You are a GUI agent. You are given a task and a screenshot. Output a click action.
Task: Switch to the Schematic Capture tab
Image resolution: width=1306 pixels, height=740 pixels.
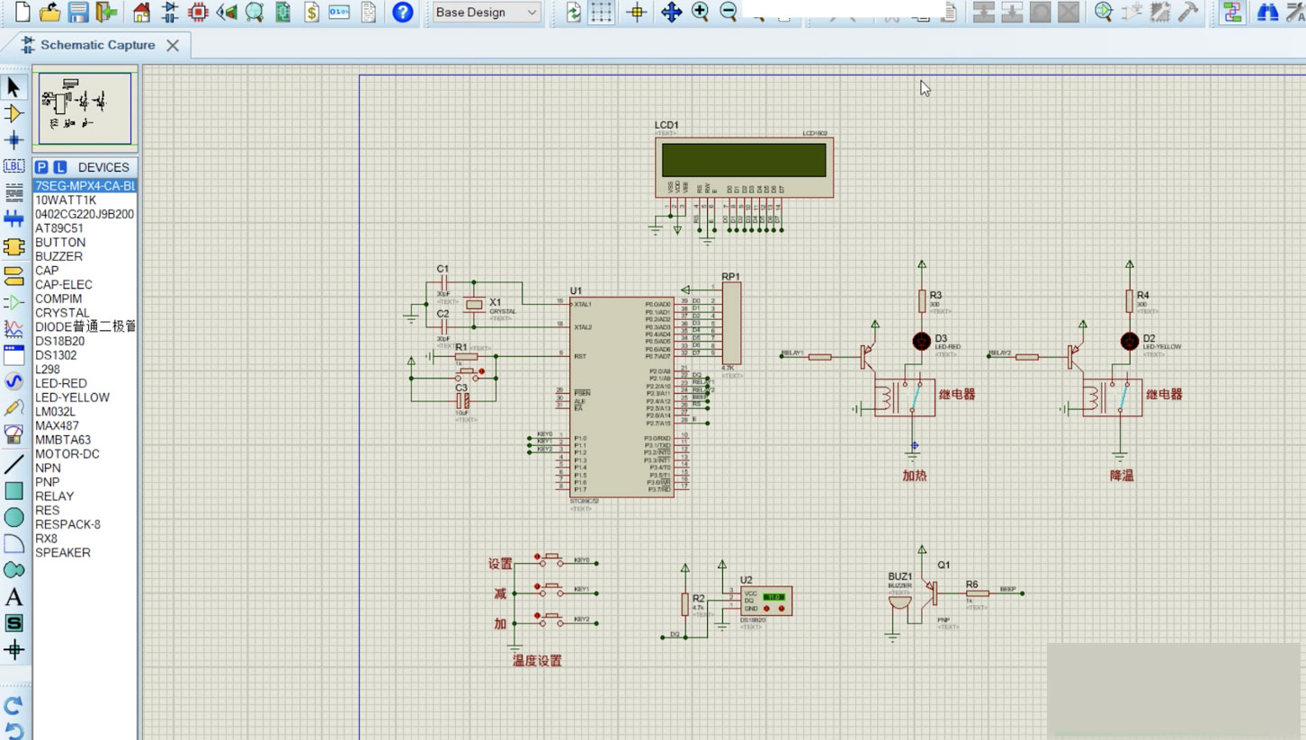tap(88, 45)
